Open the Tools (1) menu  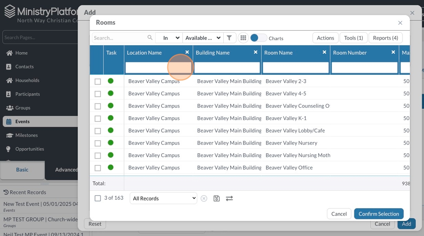point(354,38)
